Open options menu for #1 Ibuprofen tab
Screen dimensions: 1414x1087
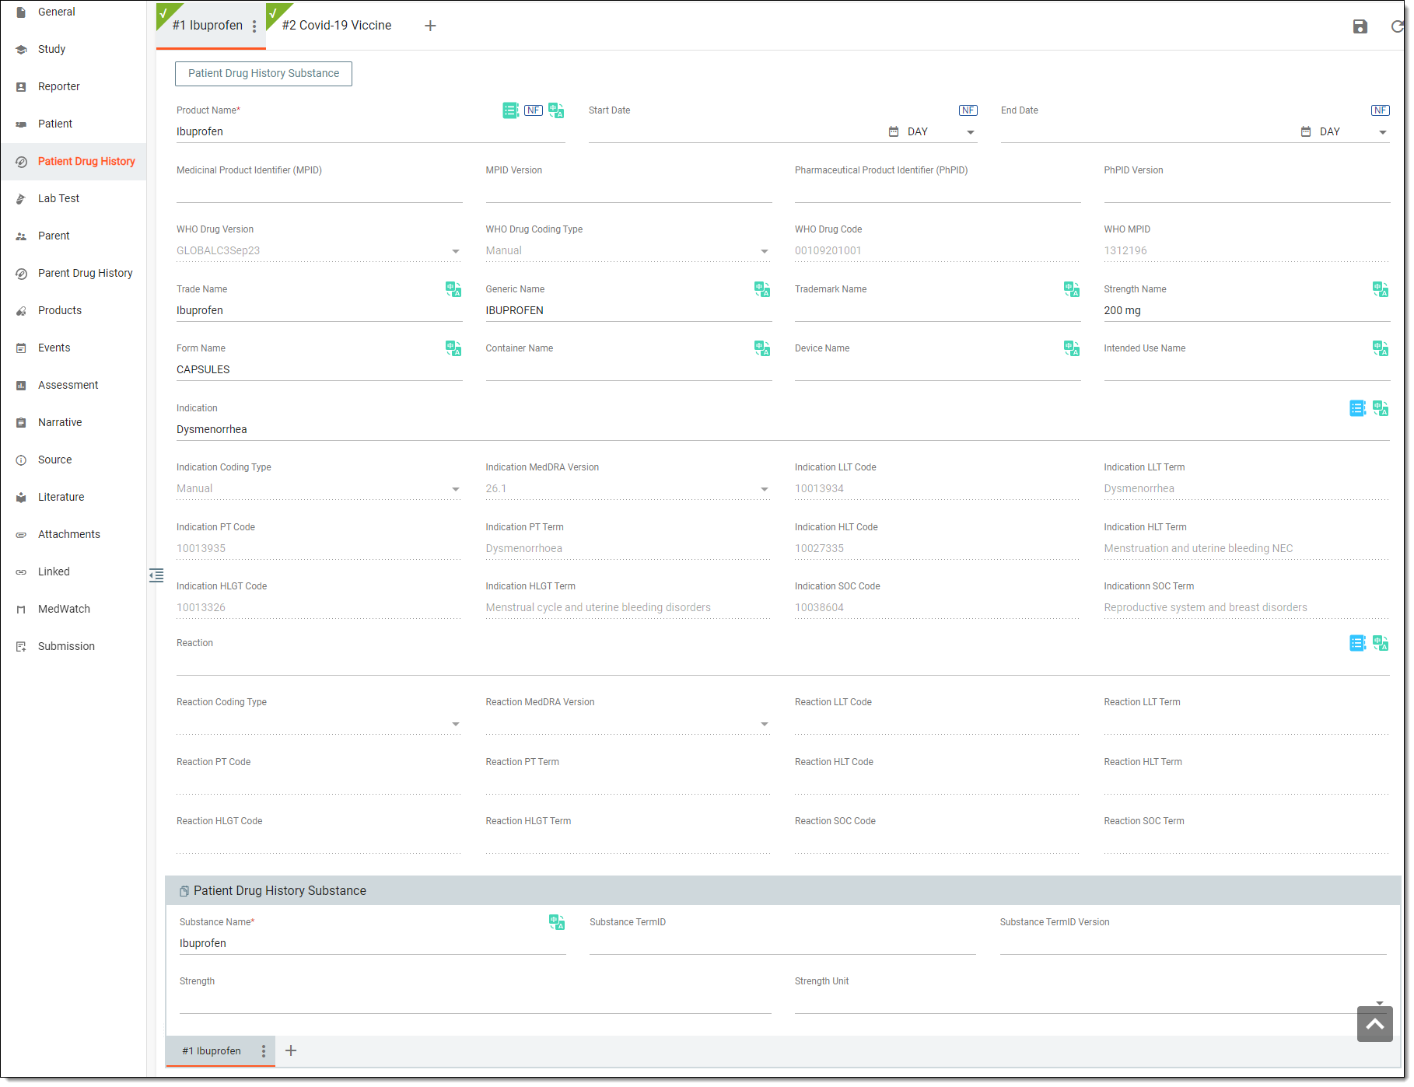[x=254, y=26]
